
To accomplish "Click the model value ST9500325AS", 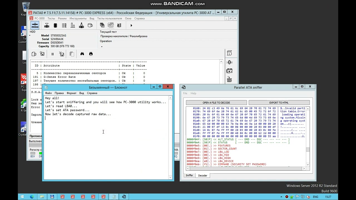I will tap(58, 36).
